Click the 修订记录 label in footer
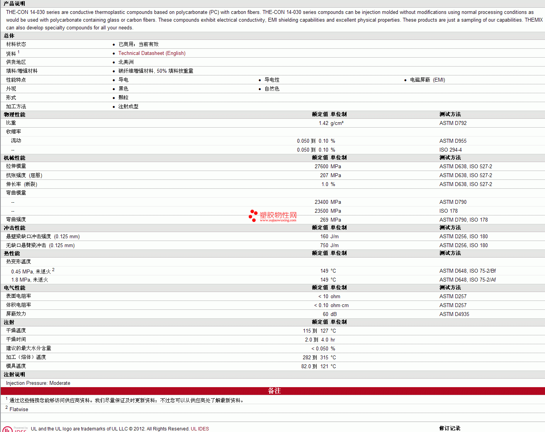Image resolution: width=545 pixels, height=432 pixels. coord(450,429)
